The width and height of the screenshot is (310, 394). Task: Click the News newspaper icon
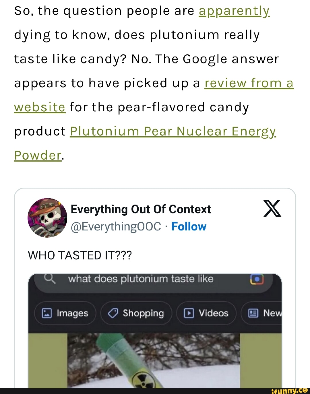pos(253,313)
